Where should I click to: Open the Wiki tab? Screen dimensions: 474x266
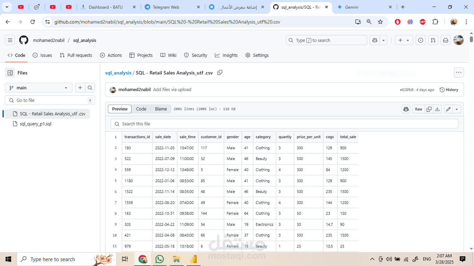click(x=168, y=55)
